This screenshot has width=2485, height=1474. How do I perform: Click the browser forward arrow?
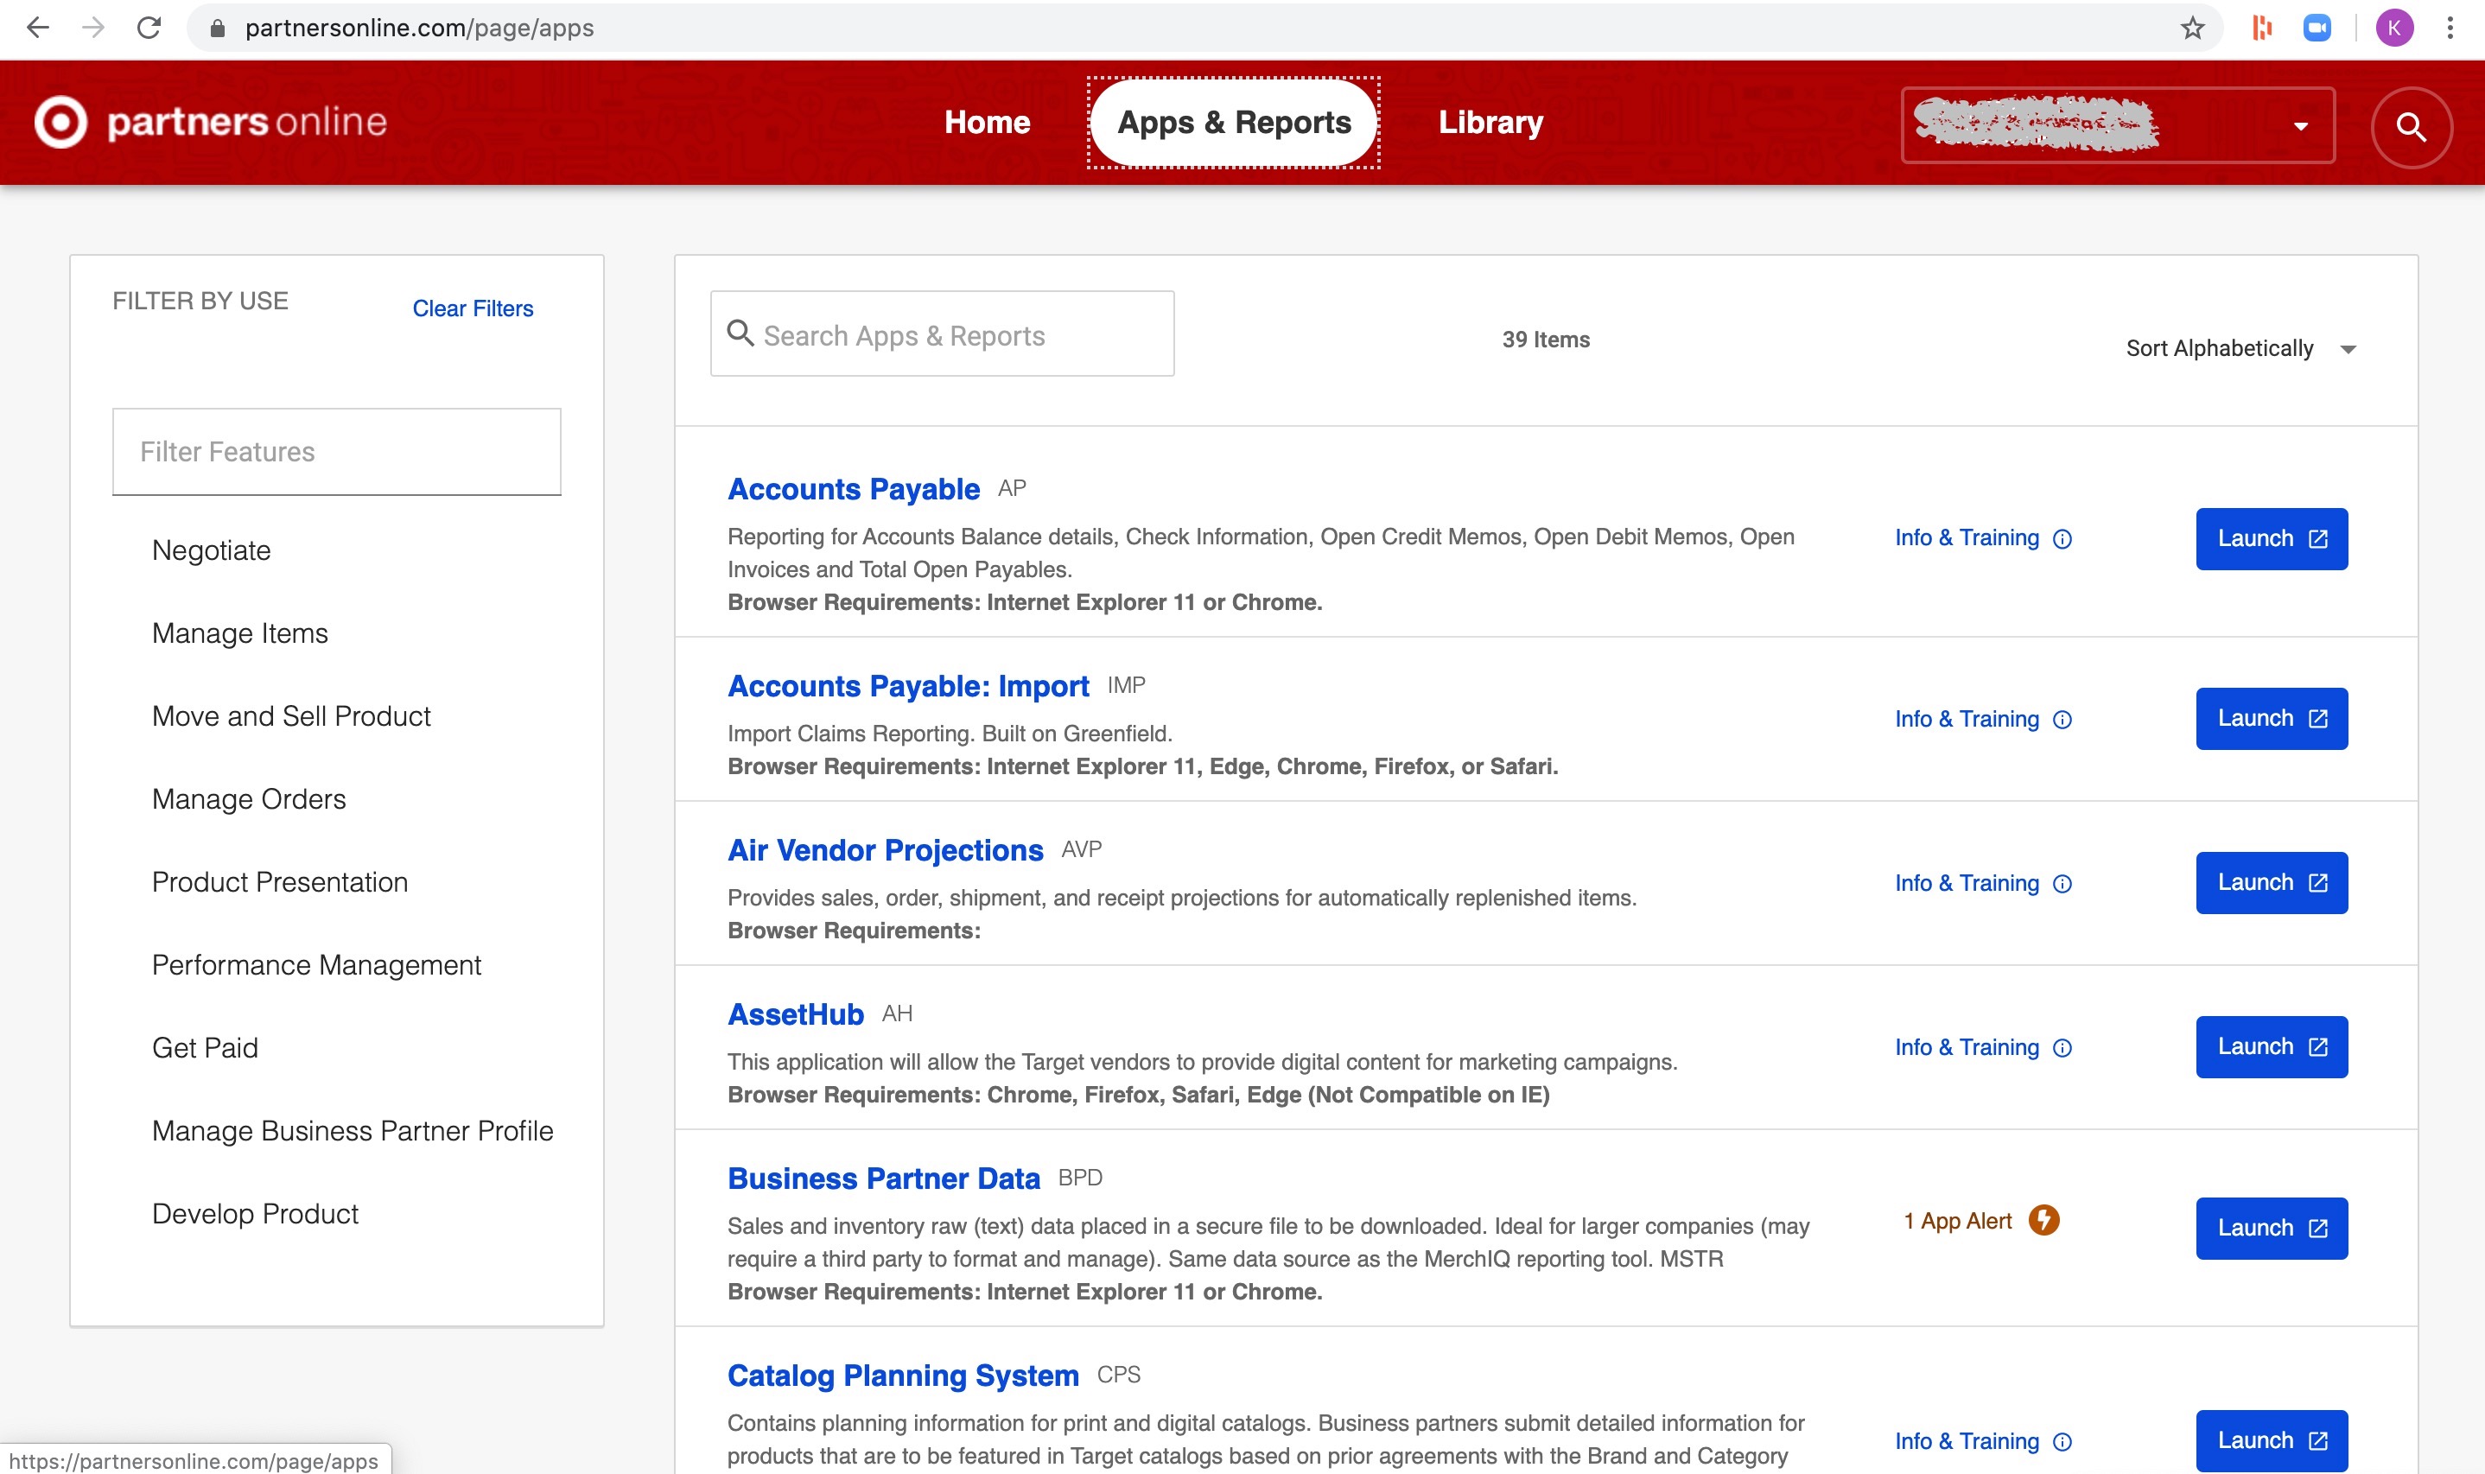pos(93,28)
